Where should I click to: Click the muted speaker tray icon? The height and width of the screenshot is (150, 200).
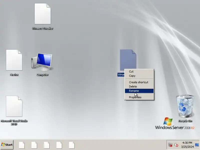(176, 145)
